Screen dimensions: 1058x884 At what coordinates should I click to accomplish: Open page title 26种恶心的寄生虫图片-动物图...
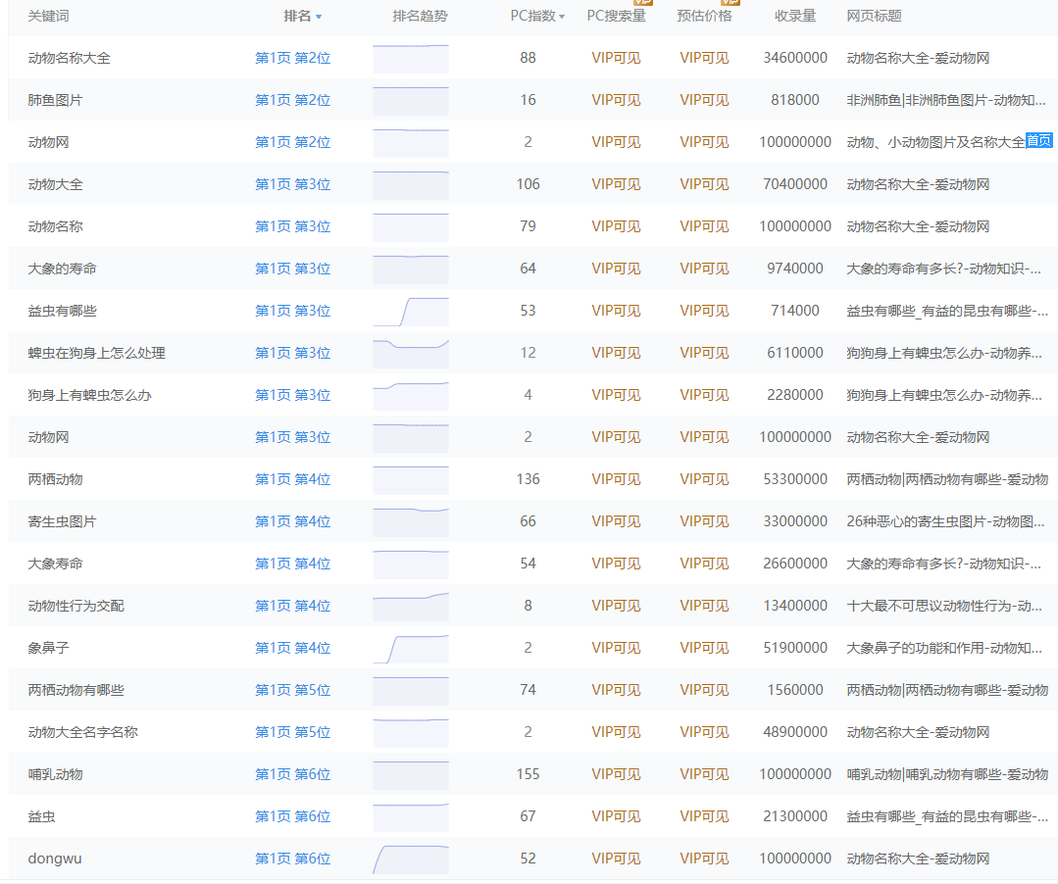point(945,522)
